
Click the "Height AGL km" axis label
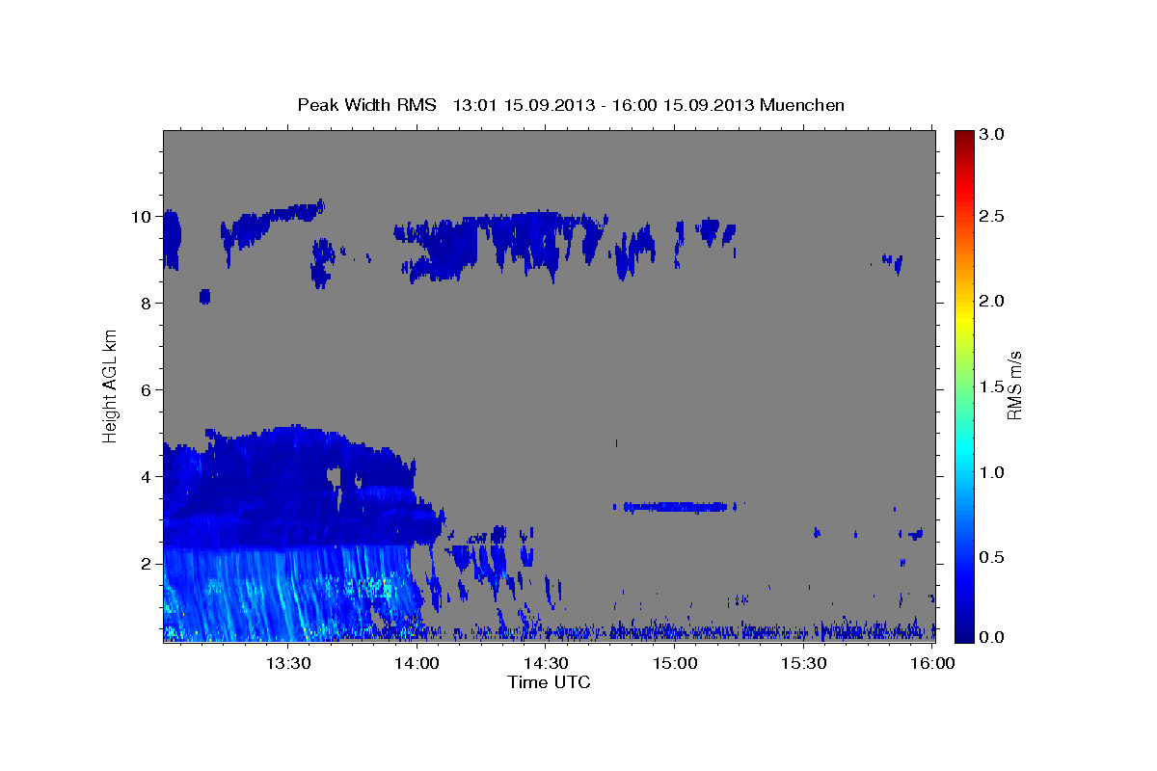[x=111, y=385]
